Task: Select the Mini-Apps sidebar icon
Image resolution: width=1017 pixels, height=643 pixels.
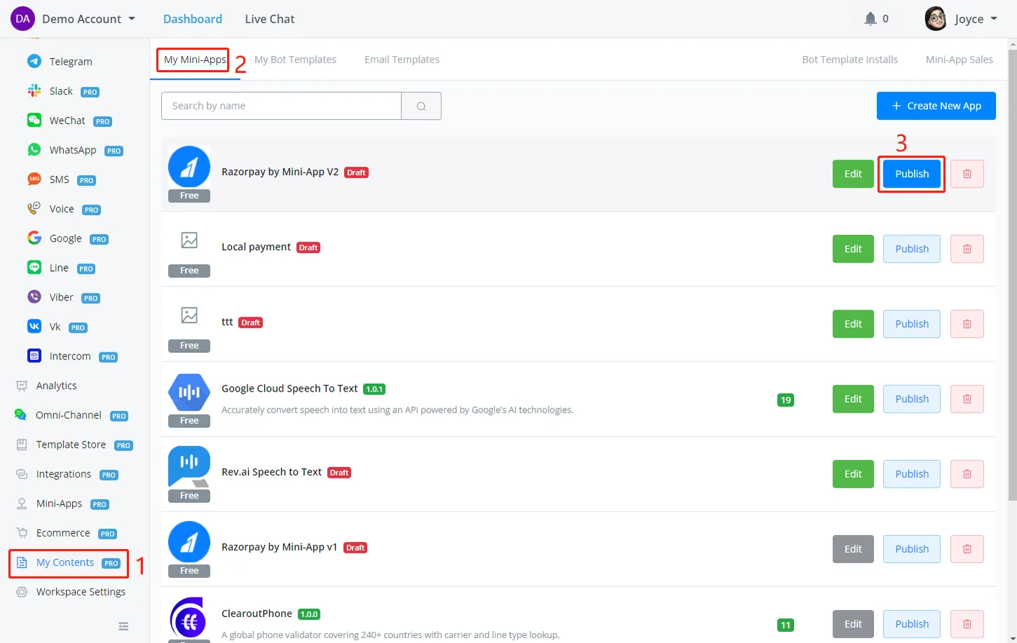Action: click(22, 503)
